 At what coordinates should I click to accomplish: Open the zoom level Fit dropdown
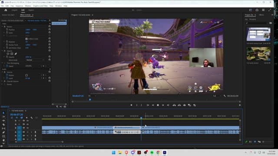pyautogui.click(x=92, y=96)
